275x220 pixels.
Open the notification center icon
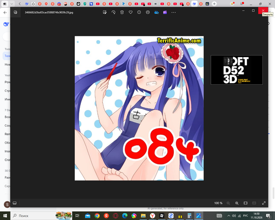point(268,216)
